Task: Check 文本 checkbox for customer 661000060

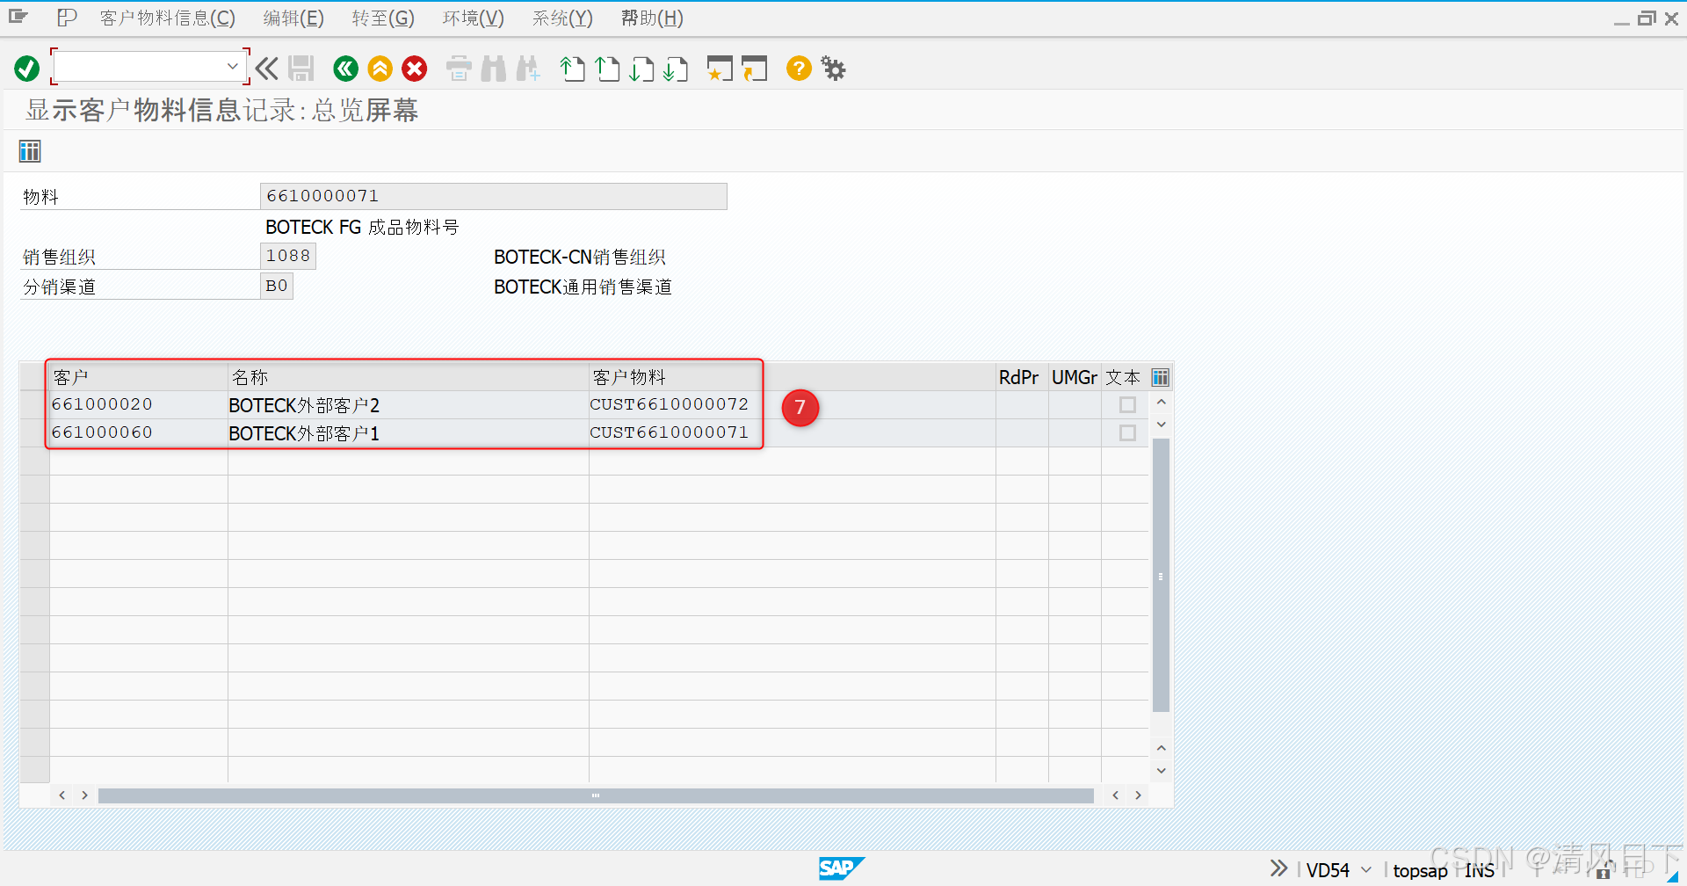Action: (1127, 432)
